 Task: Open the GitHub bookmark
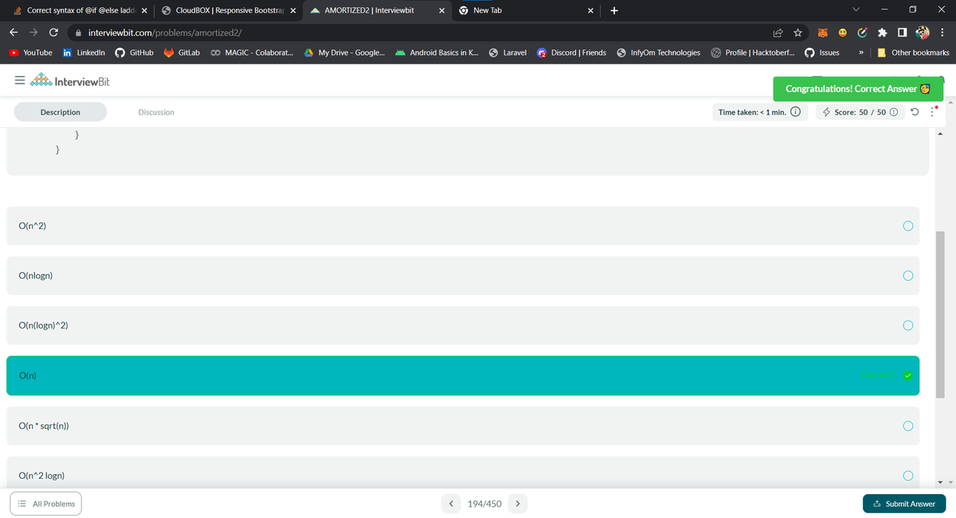pos(135,53)
